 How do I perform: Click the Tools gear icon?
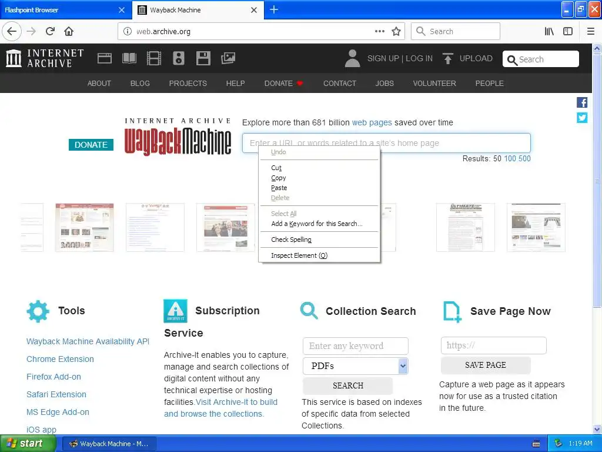(38, 311)
